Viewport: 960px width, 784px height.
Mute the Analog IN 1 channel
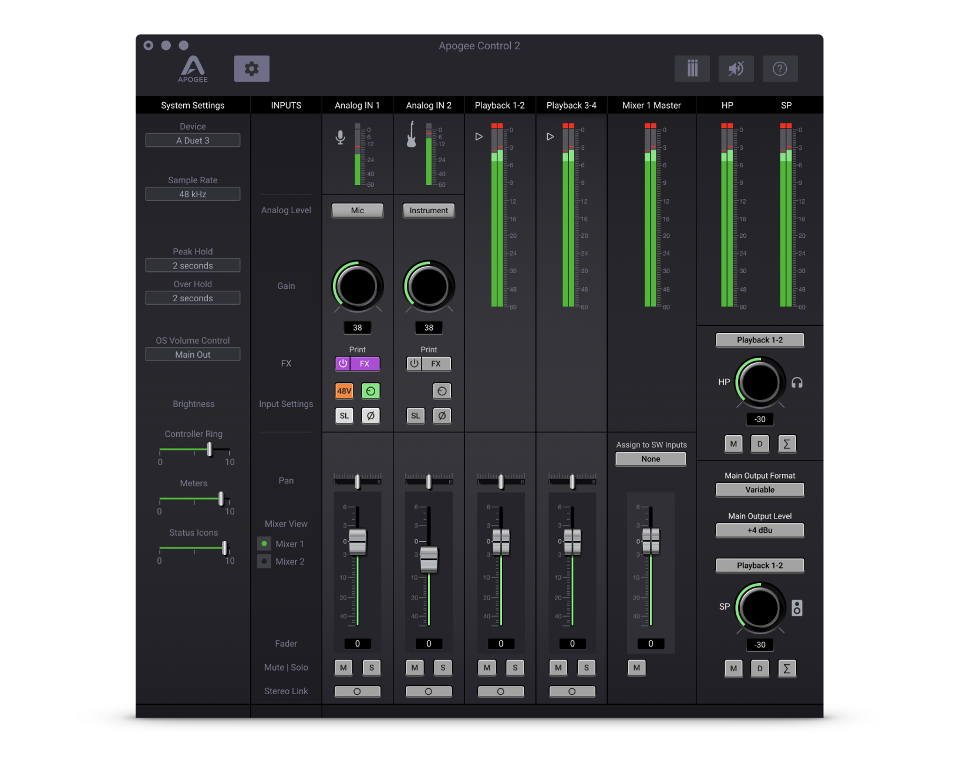pyautogui.click(x=343, y=667)
